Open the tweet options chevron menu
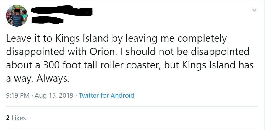 click(253, 10)
